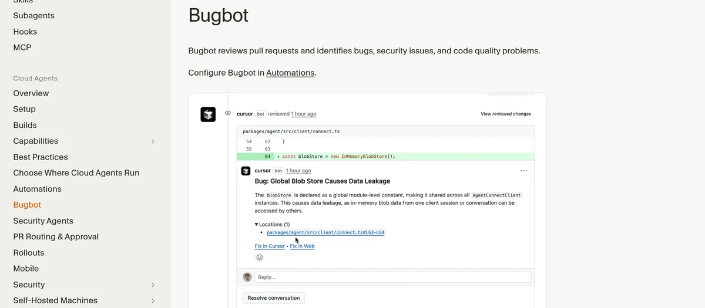Click Resolve conversation button

(274, 298)
